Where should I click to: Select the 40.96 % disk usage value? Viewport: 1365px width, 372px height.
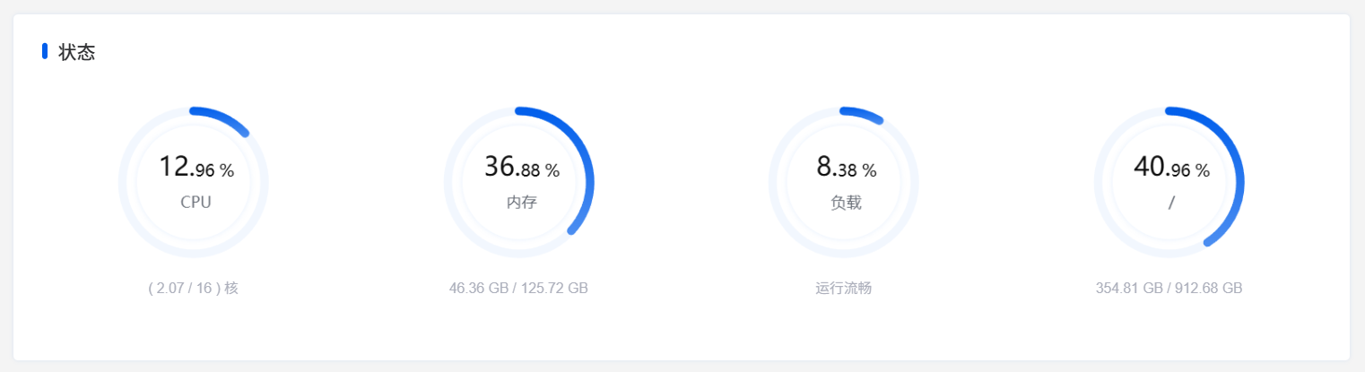click(1171, 168)
